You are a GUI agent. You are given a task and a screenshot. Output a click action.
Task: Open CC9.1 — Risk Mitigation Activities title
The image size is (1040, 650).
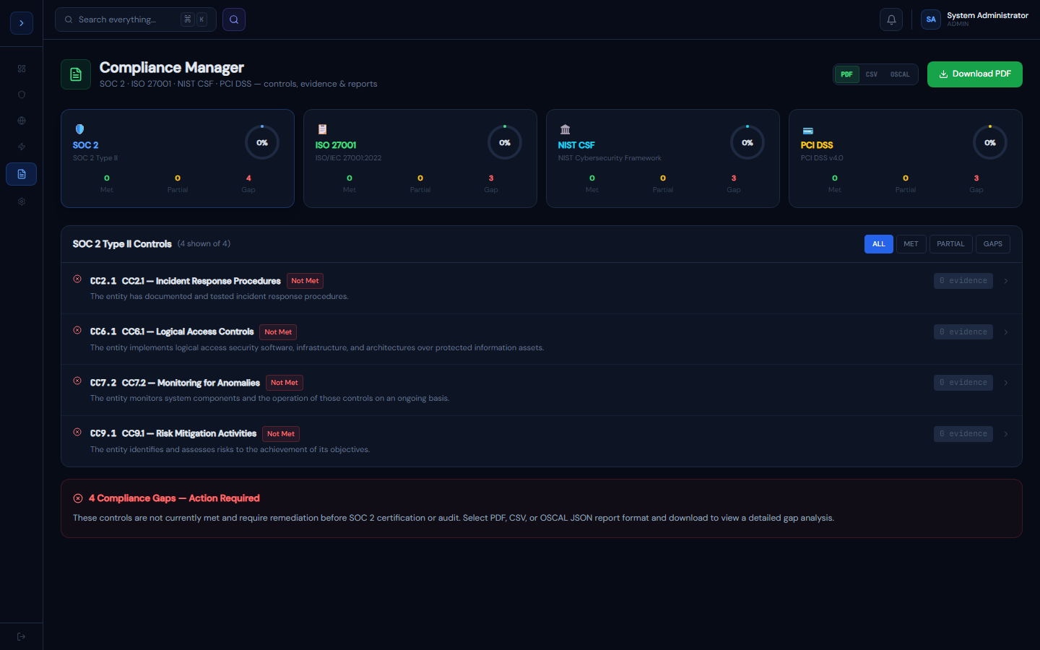[189, 433]
